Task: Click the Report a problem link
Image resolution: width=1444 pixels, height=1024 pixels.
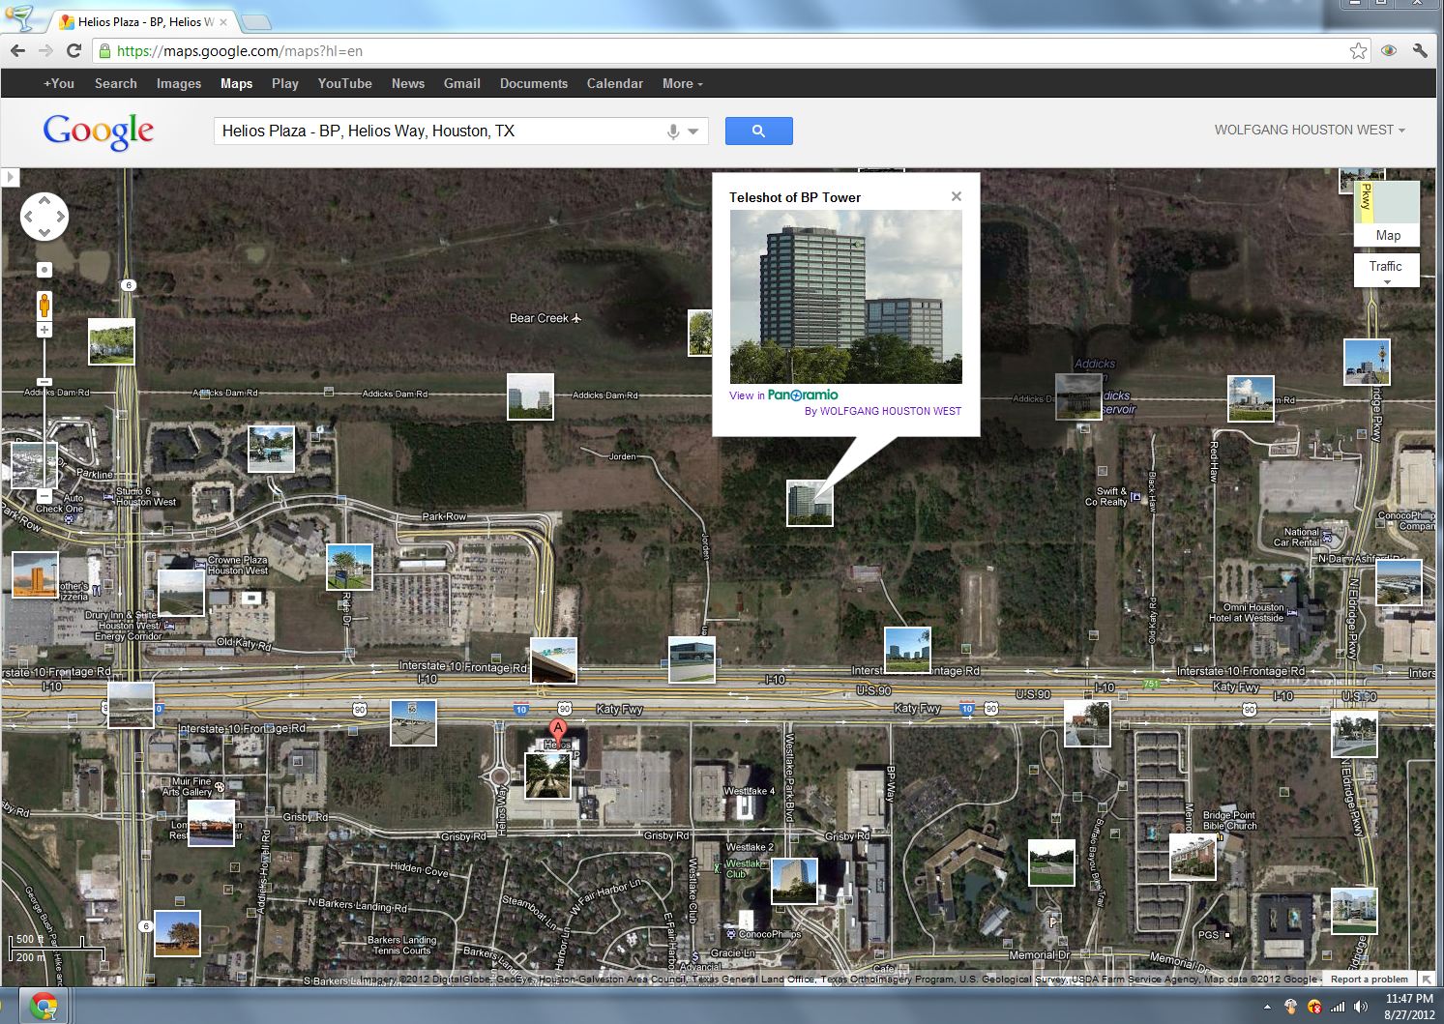Action: [1369, 979]
